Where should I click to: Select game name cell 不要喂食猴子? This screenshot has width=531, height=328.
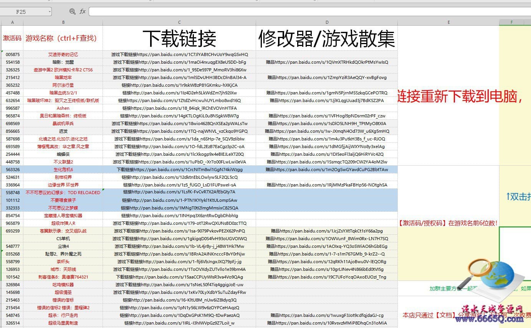63,200
